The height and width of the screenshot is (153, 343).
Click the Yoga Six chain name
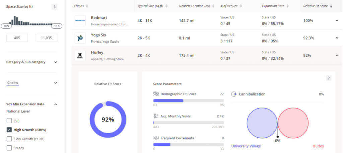(x=98, y=35)
